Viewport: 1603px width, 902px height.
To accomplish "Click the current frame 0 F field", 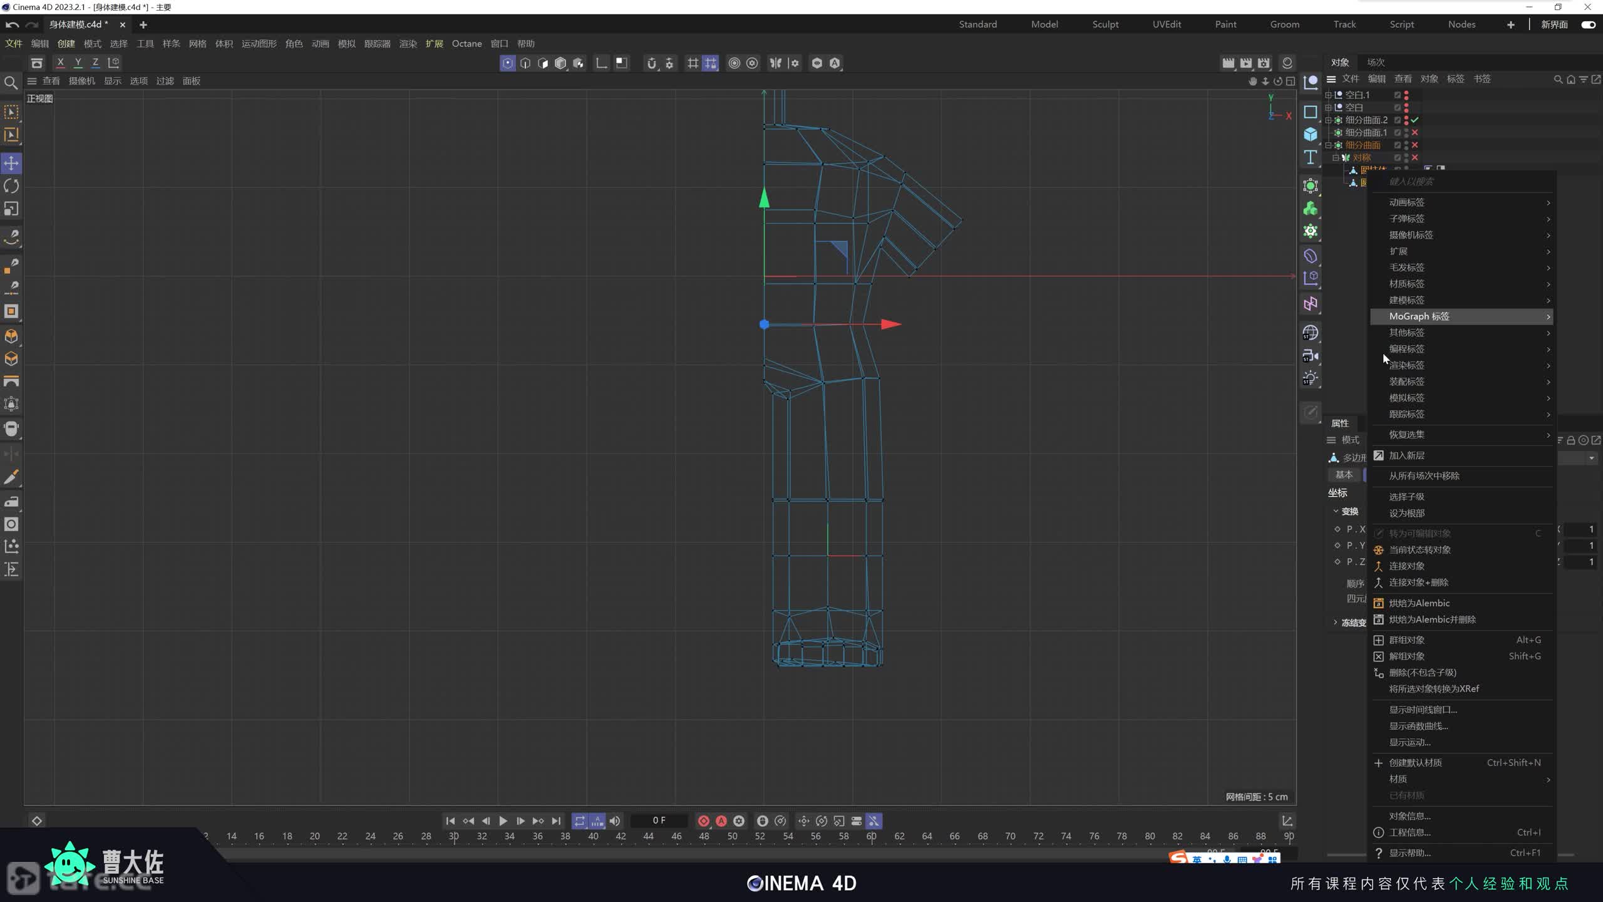I will pos(659,821).
